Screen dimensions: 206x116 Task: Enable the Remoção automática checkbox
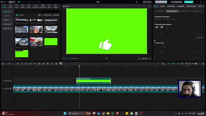coord(154,17)
